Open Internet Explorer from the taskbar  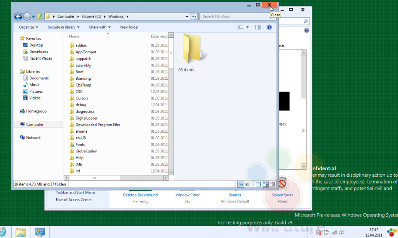coord(3,232)
